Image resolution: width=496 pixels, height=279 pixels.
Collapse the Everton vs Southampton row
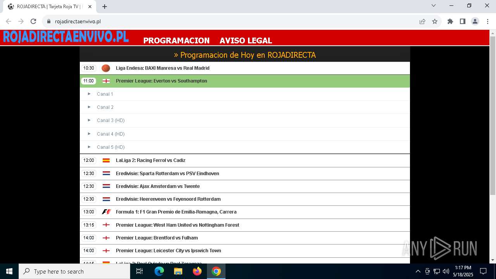point(245,81)
